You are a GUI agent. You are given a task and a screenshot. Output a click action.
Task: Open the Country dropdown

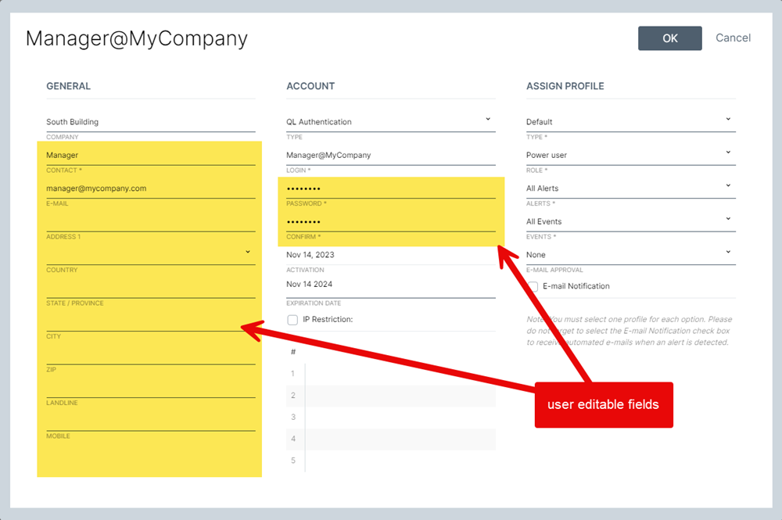click(x=151, y=255)
